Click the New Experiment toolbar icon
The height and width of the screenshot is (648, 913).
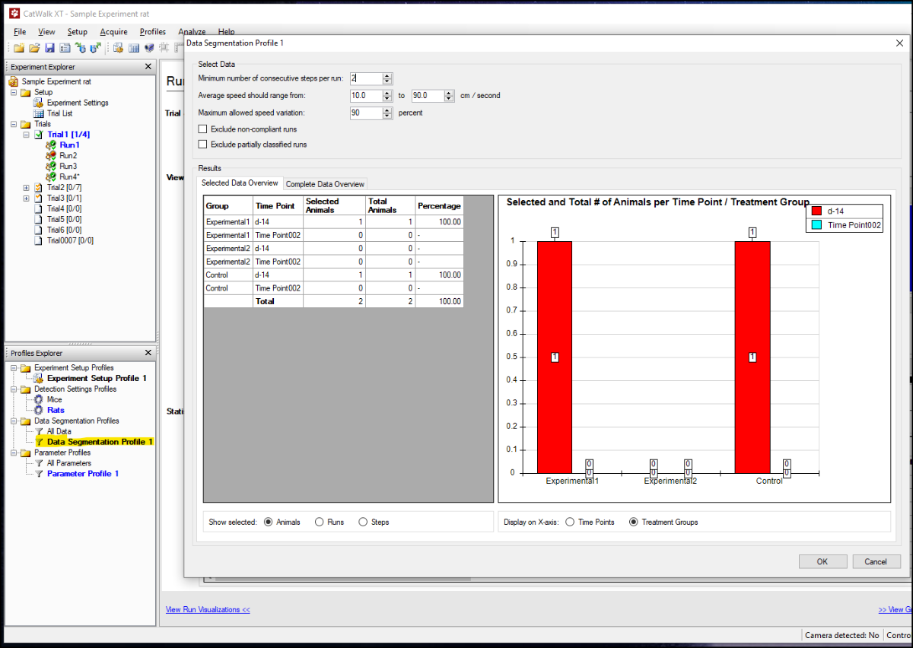click(19, 48)
